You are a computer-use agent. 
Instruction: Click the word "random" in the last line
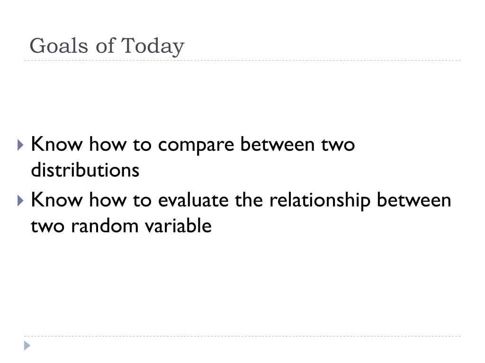[105, 225]
